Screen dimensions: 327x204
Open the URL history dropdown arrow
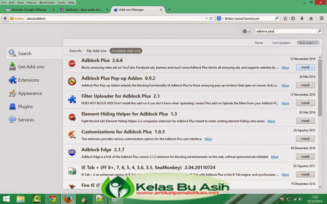click(206, 18)
